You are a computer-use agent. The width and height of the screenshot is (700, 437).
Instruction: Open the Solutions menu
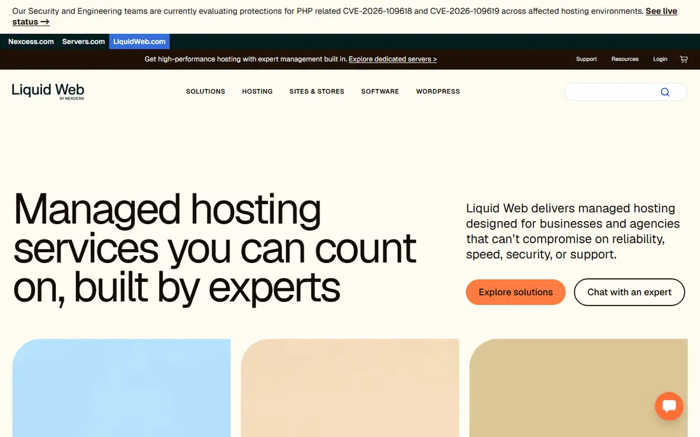coord(206,91)
